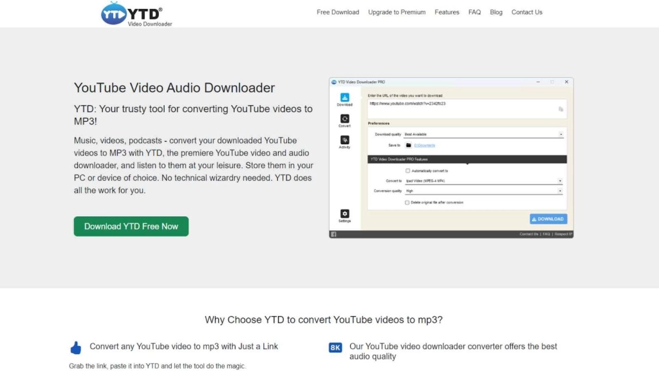Image resolution: width=659 pixels, height=371 pixels.
Task: Click the blue DOWNLOAD button in the app
Action: coord(548,219)
